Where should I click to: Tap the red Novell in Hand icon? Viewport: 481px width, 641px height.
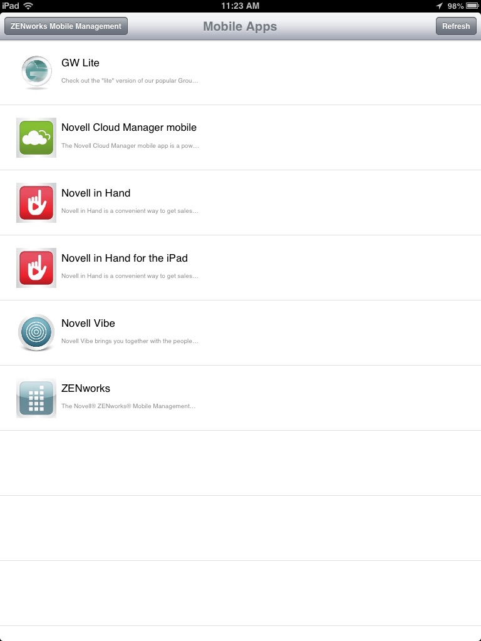click(36, 203)
